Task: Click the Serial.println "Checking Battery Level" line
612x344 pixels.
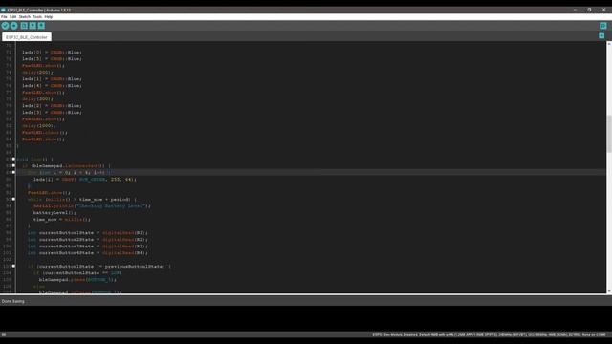Action: tap(92, 206)
